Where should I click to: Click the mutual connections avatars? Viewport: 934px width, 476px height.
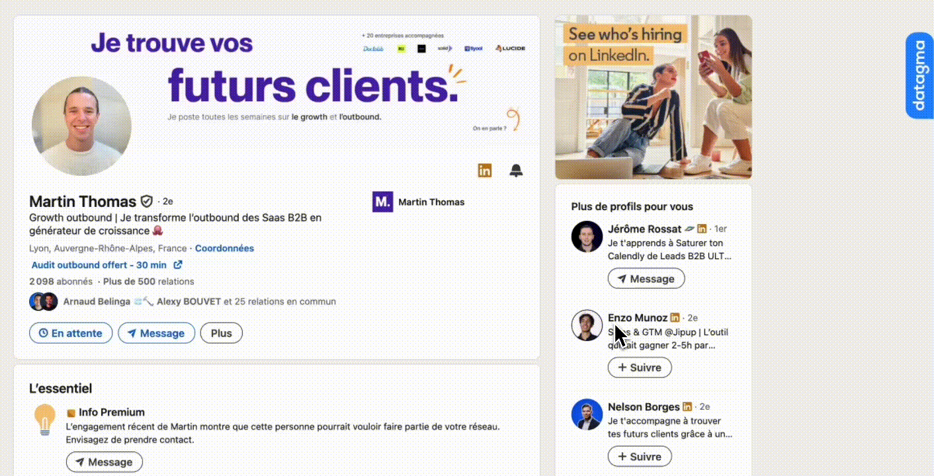[x=44, y=301]
